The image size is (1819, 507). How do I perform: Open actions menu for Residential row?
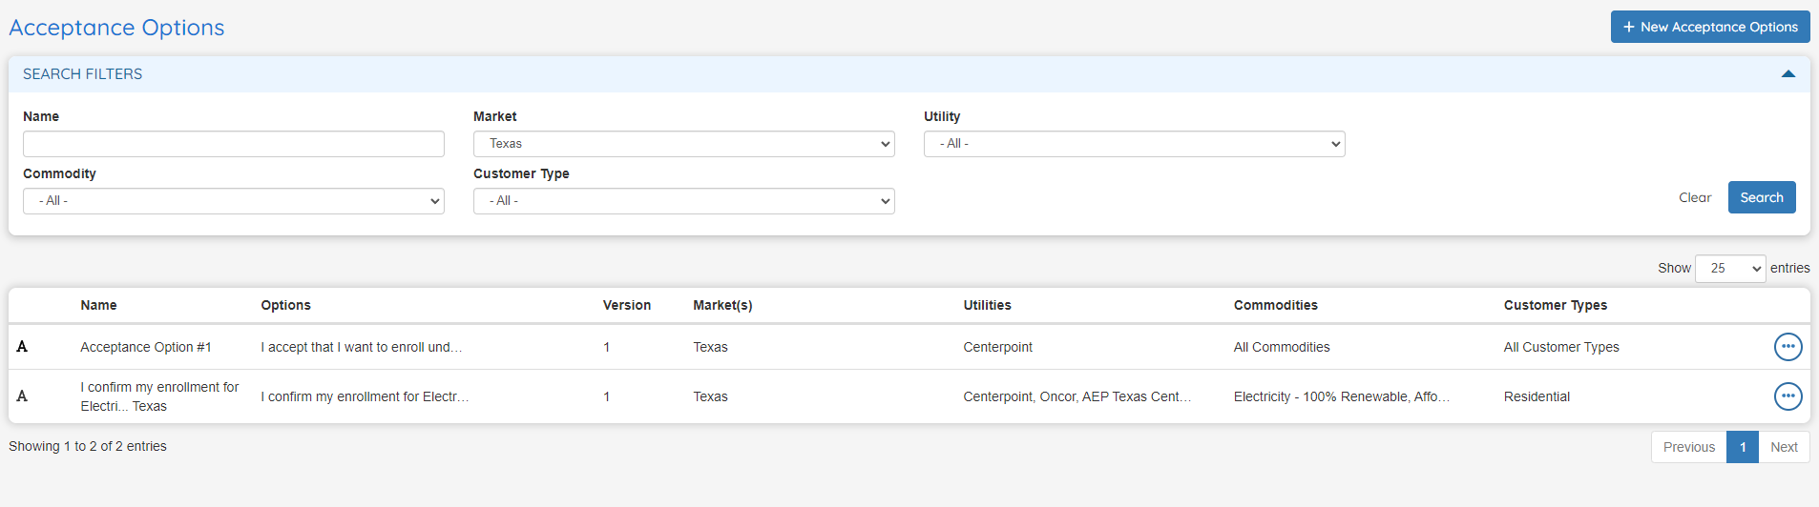[x=1788, y=396]
